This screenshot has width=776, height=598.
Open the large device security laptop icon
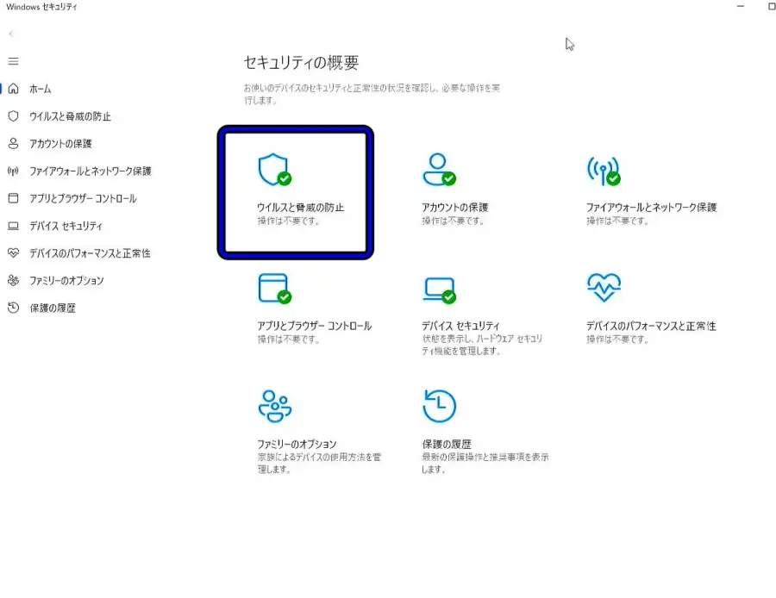[439, 290]
